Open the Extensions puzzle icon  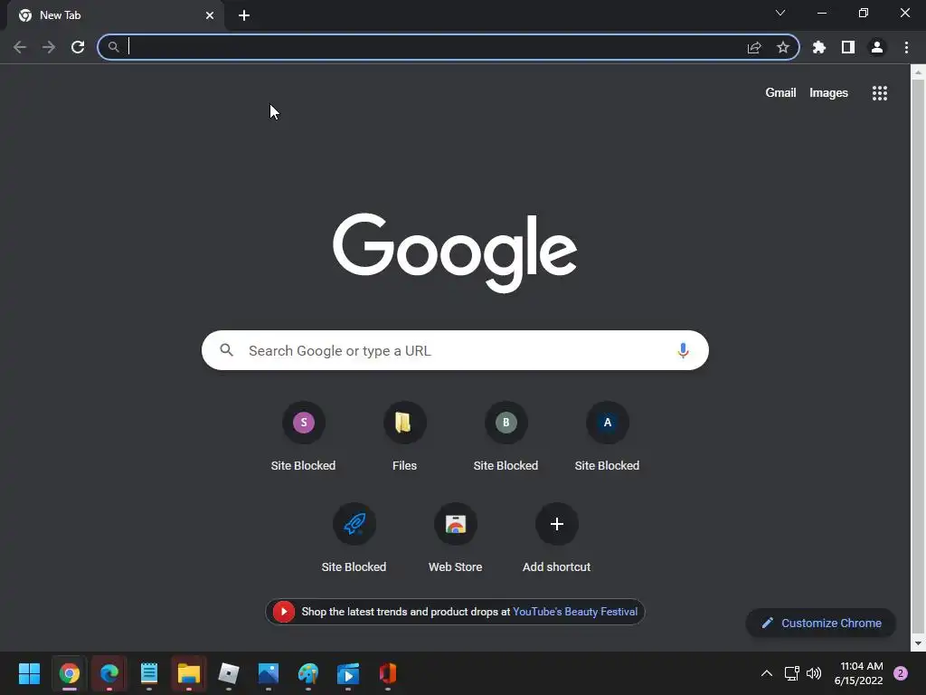click(x=819, y=47)
